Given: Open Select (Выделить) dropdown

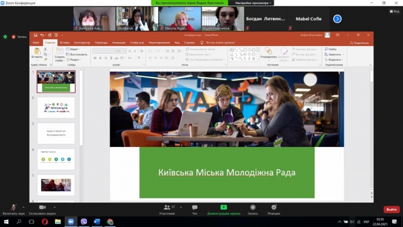Looking at the screenshot, I should click(x=334, y=60).
